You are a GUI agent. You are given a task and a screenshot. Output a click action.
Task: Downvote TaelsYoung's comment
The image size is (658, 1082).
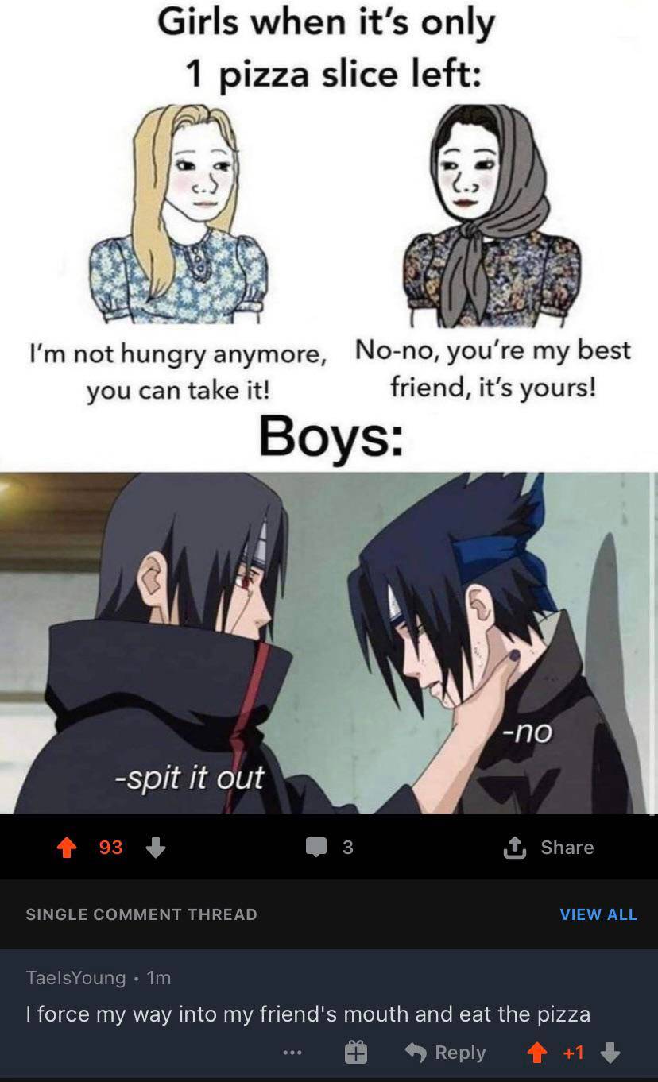610,1053
